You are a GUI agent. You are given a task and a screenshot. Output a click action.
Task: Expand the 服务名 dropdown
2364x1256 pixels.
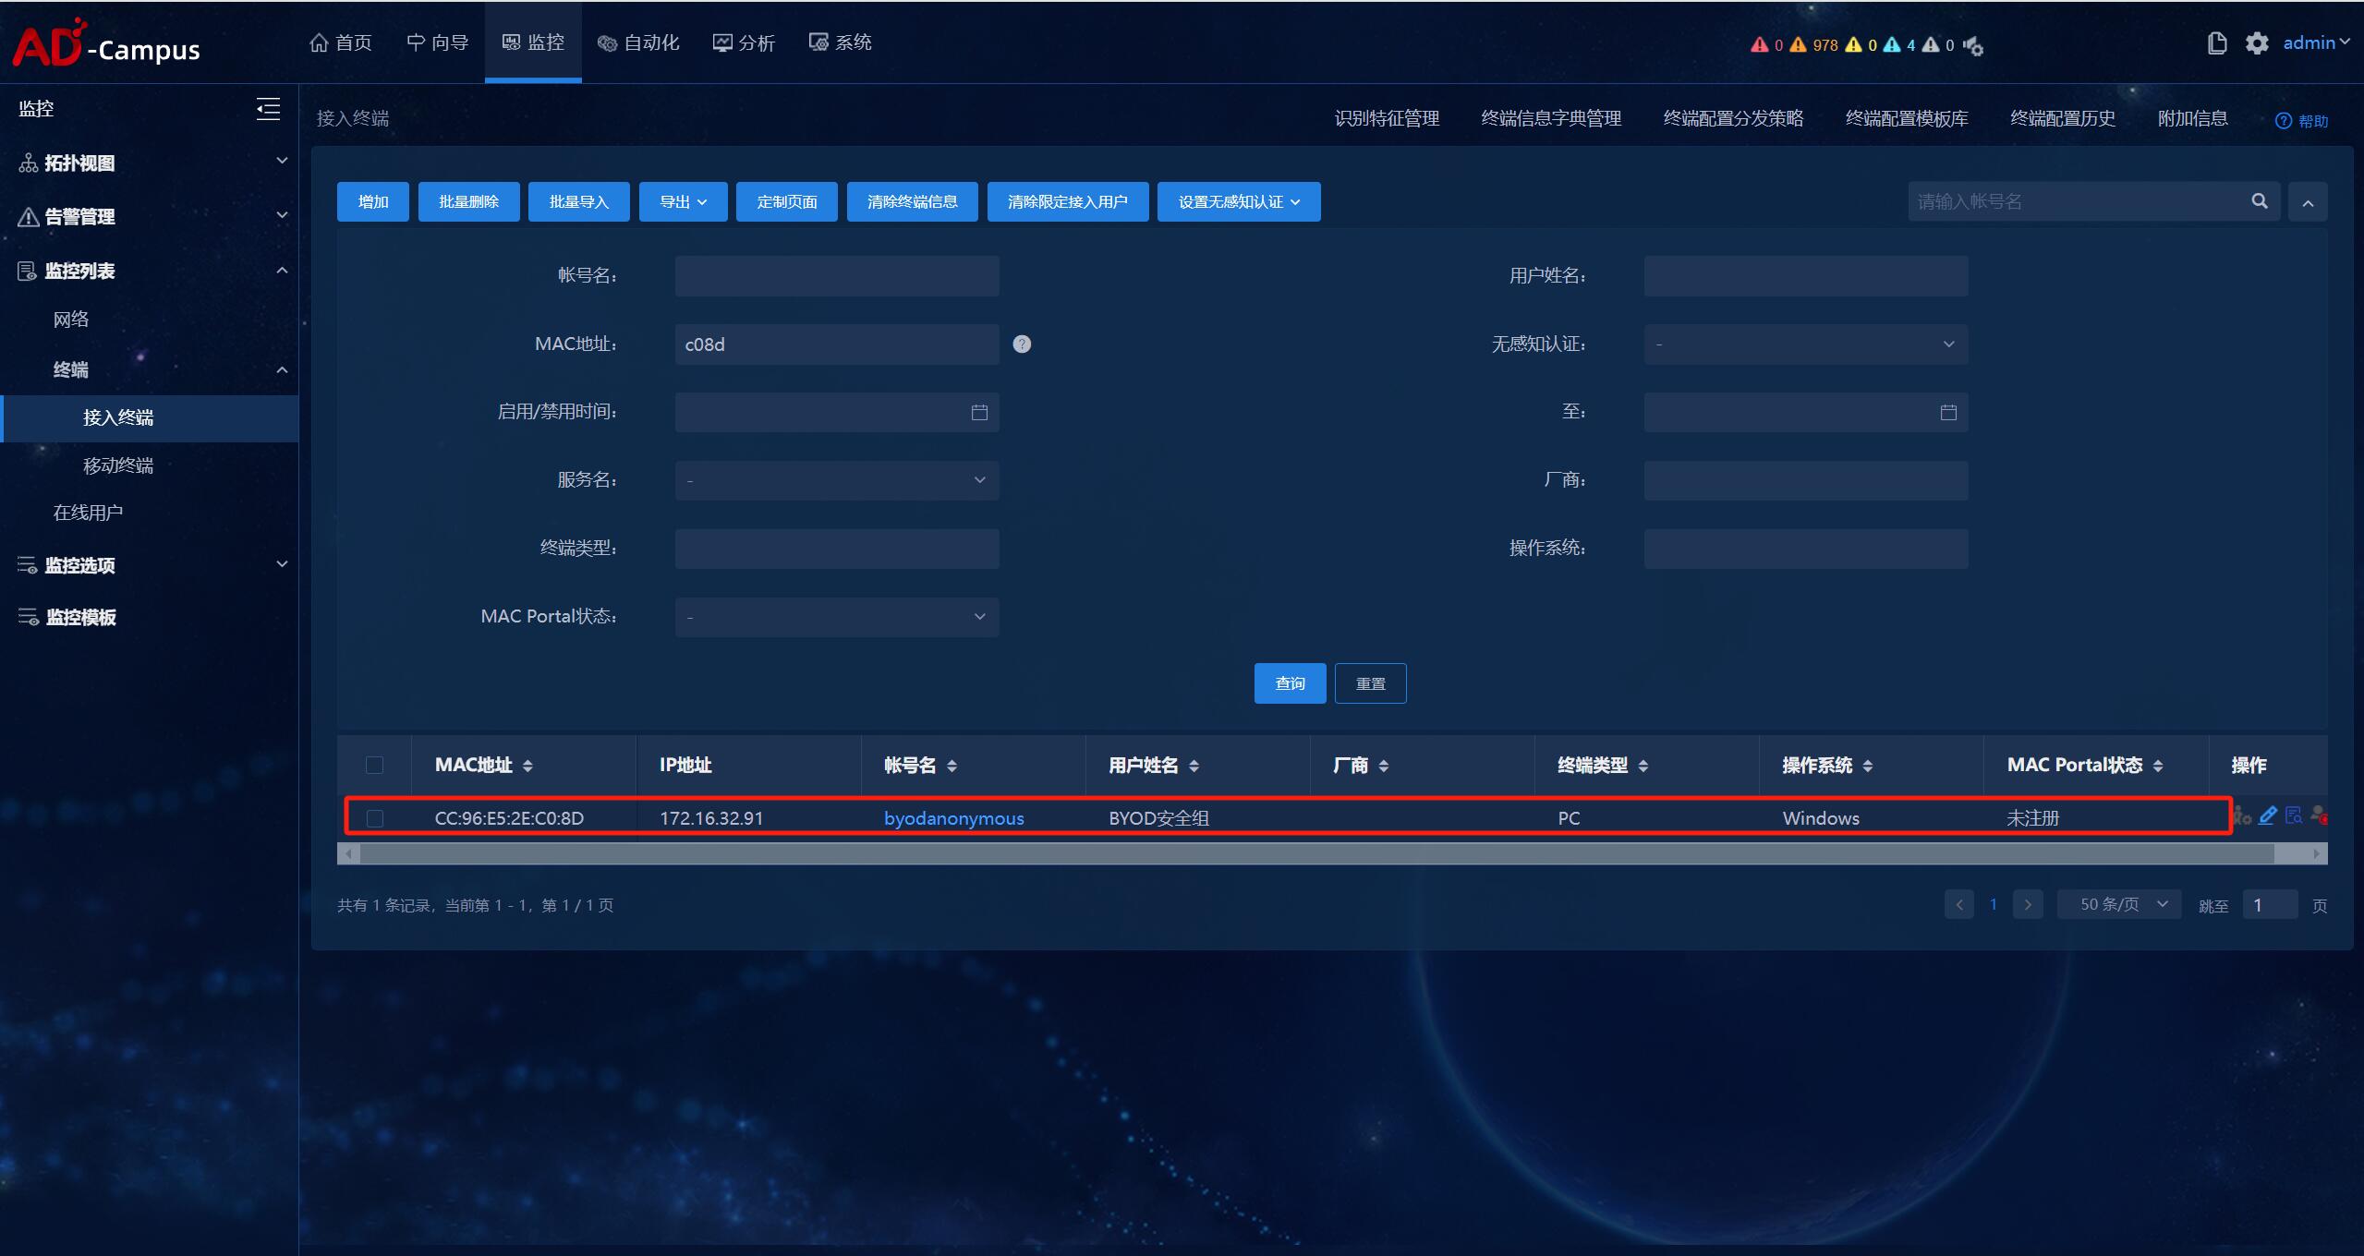point(836,480)
